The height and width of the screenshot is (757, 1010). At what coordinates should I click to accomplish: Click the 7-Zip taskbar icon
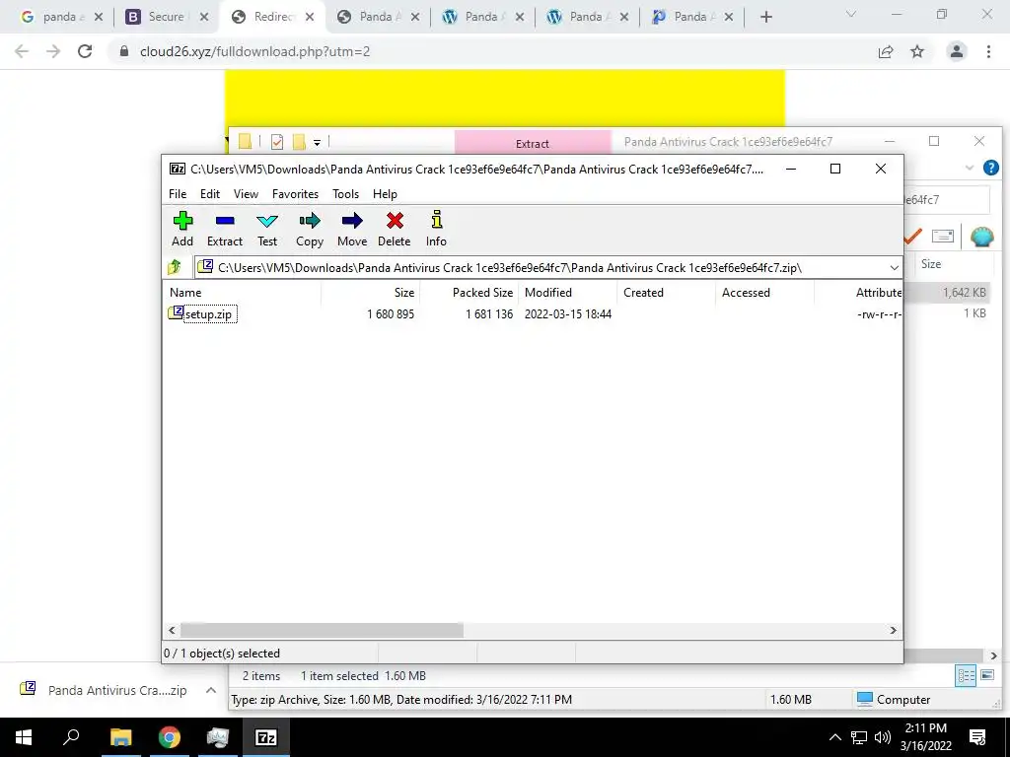point(266,737)
